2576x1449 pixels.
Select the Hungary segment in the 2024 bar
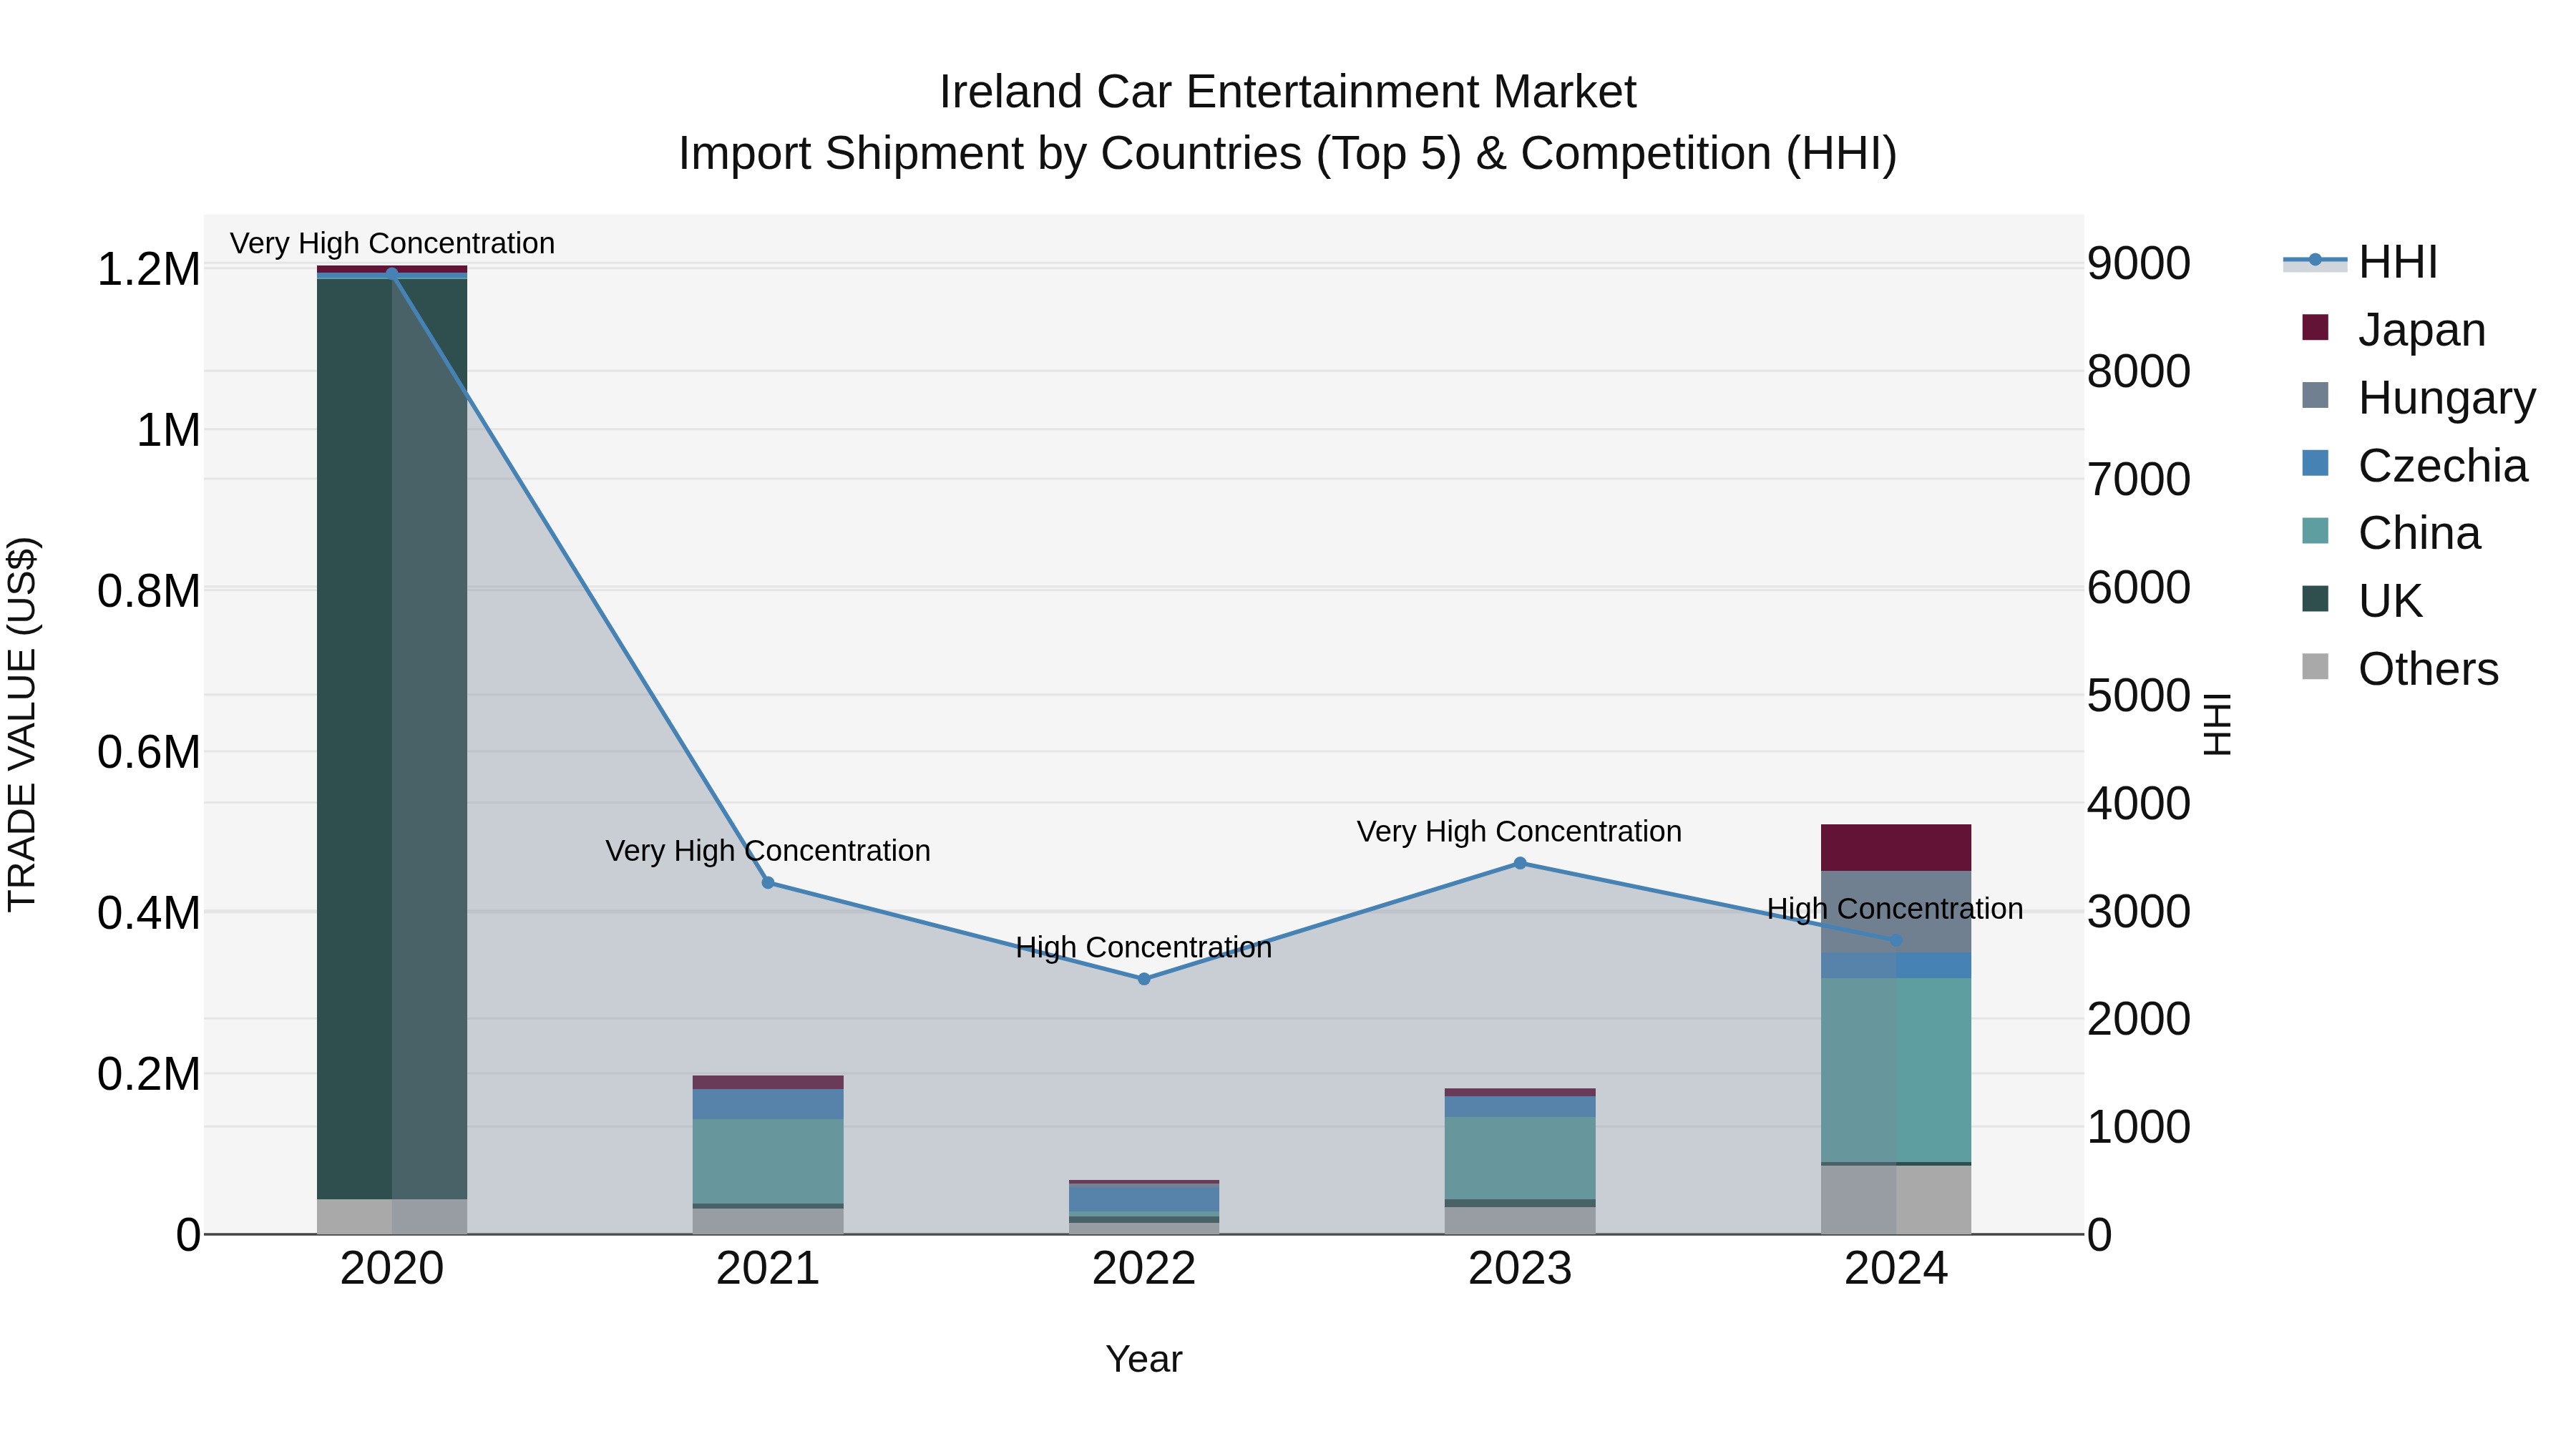coord(1896,912)
